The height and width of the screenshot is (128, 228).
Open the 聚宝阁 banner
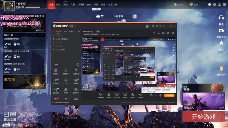coord(24,82)
